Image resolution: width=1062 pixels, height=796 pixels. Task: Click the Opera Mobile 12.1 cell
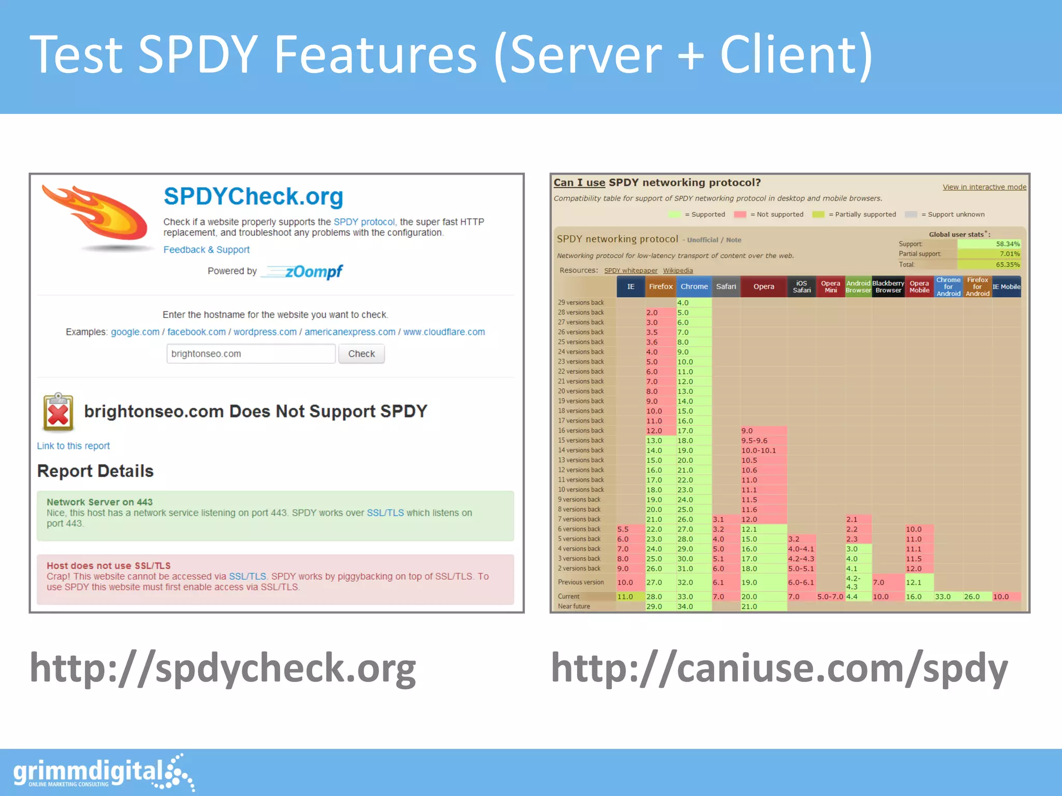coord(919,582)
